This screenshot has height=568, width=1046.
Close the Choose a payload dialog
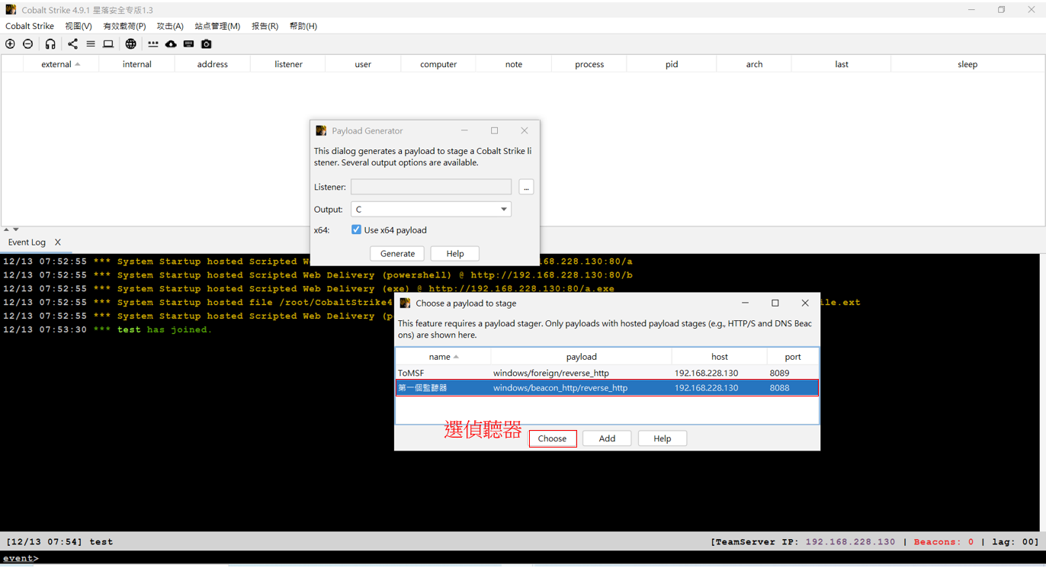(x=805, y=303)
